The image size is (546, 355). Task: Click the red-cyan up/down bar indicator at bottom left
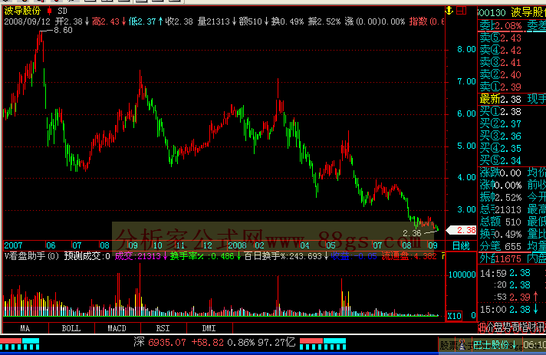tap(20, 343)
